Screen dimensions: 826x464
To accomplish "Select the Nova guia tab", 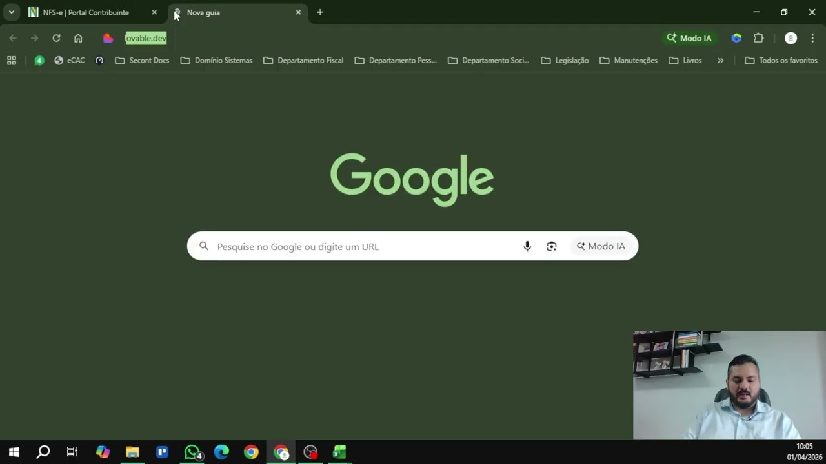I will click(x=237, y=12).
